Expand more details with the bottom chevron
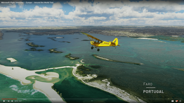The width and height of the screenshot is (184, 103). [x=92, y=101]
